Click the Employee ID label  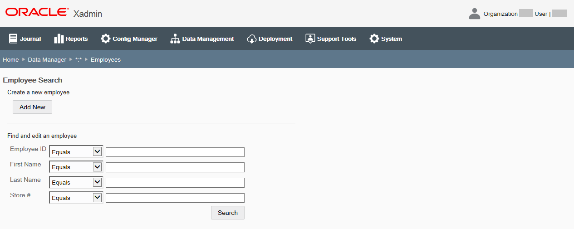[x=28, y=149]
